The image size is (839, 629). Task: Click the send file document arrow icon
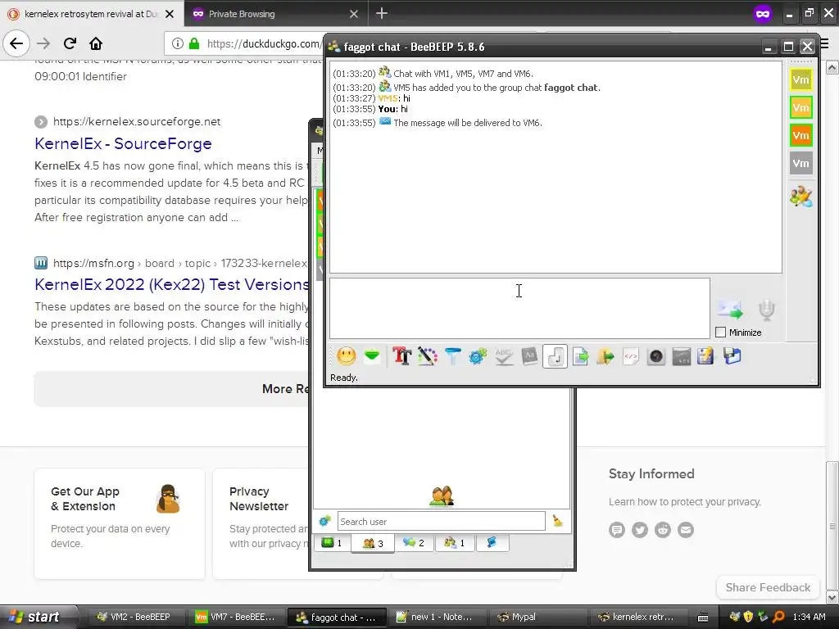580,356
